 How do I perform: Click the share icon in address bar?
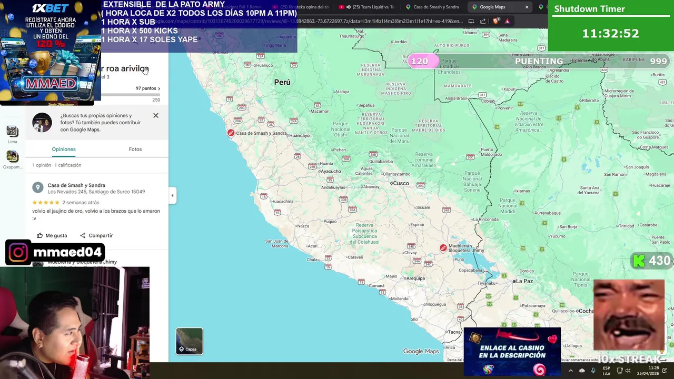click(482, 21)
